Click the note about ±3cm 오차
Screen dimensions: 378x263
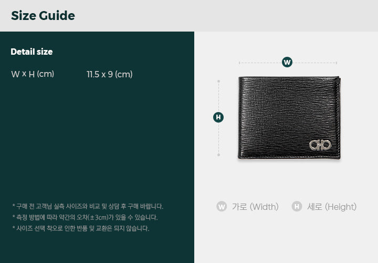coord(85,217)
